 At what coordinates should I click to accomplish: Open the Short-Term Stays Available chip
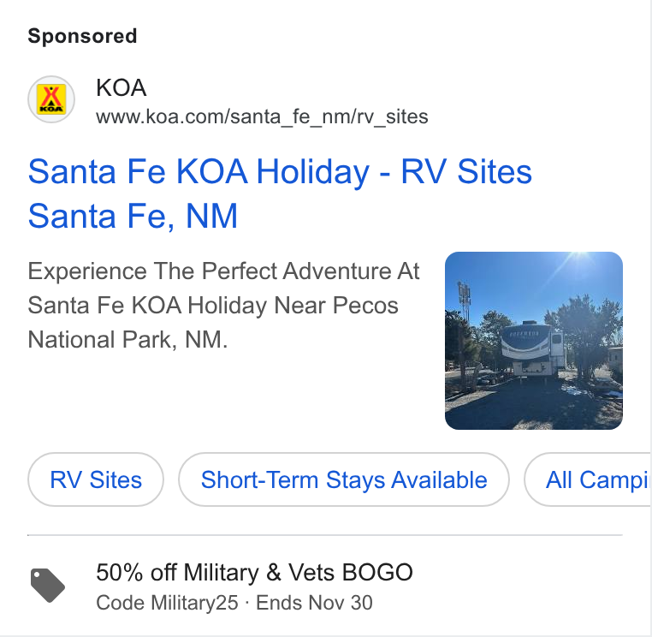[344, 479]
